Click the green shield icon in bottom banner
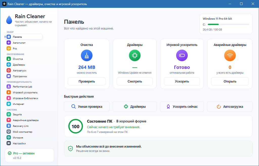The width and height of the screenshot is (259, 166). (71, 148)
